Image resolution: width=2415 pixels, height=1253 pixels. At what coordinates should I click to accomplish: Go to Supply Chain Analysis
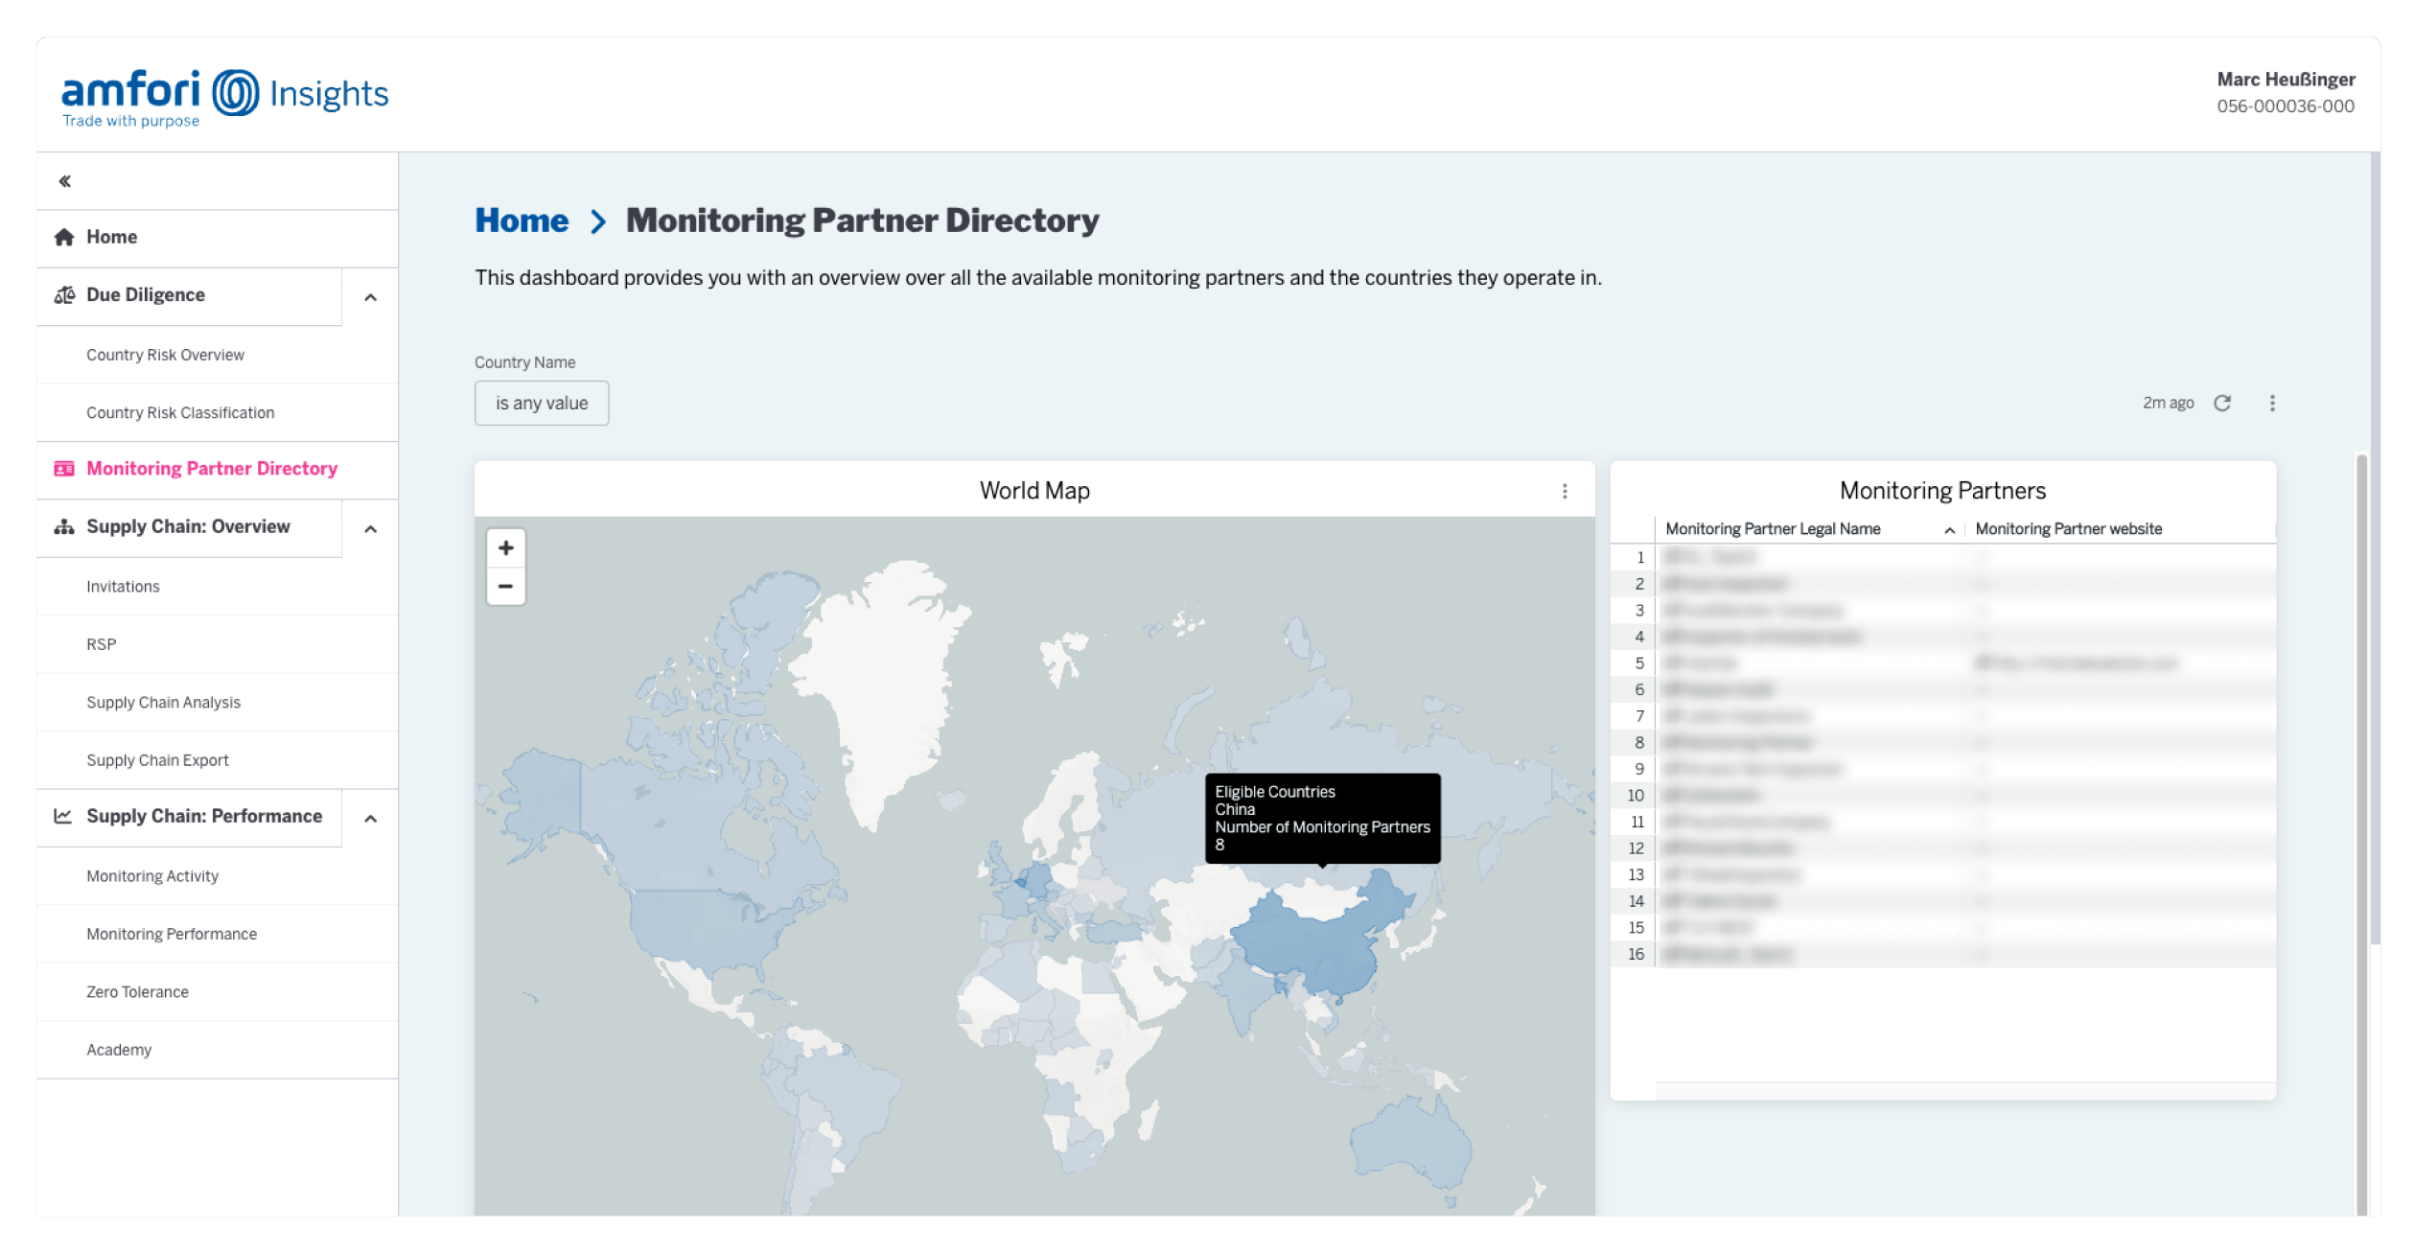(163, 703)
